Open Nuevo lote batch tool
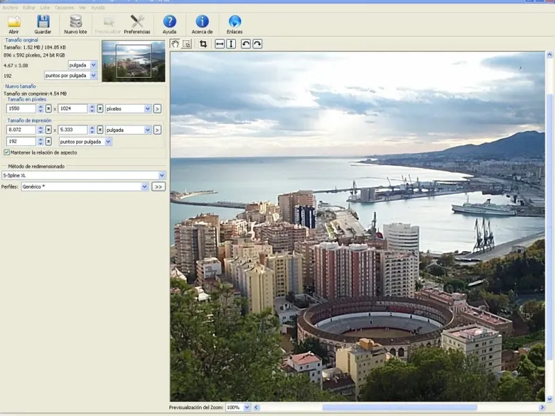Screen dimensions: 555x416 pos(76,22)
